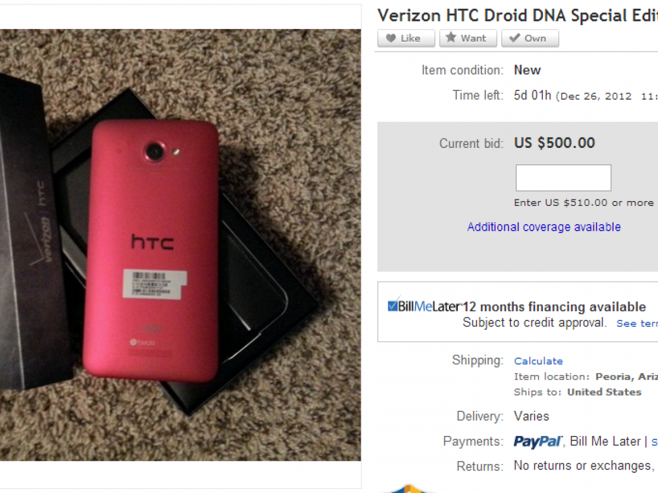The height and width of the screenshot is (493, 658).
Task: Click the item condition New value
Action: pyautogui.click(x=527, y=70)
